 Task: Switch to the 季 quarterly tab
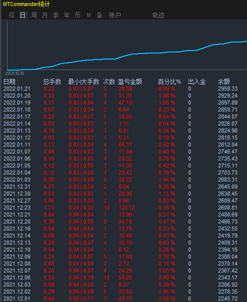click(x=55, y=15)
